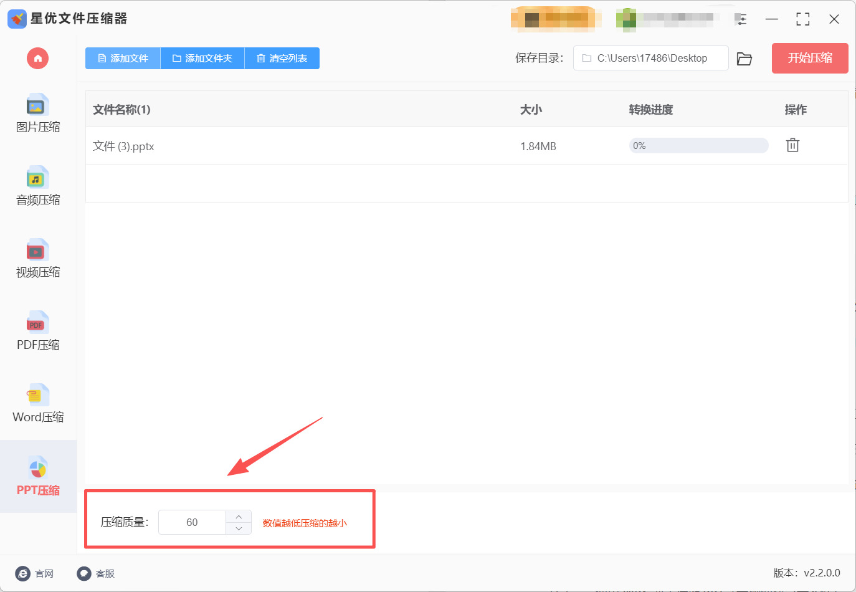Open 客服 customer service chat
Image resolution: width=856 pixels, height=592 pixels.
96,573
